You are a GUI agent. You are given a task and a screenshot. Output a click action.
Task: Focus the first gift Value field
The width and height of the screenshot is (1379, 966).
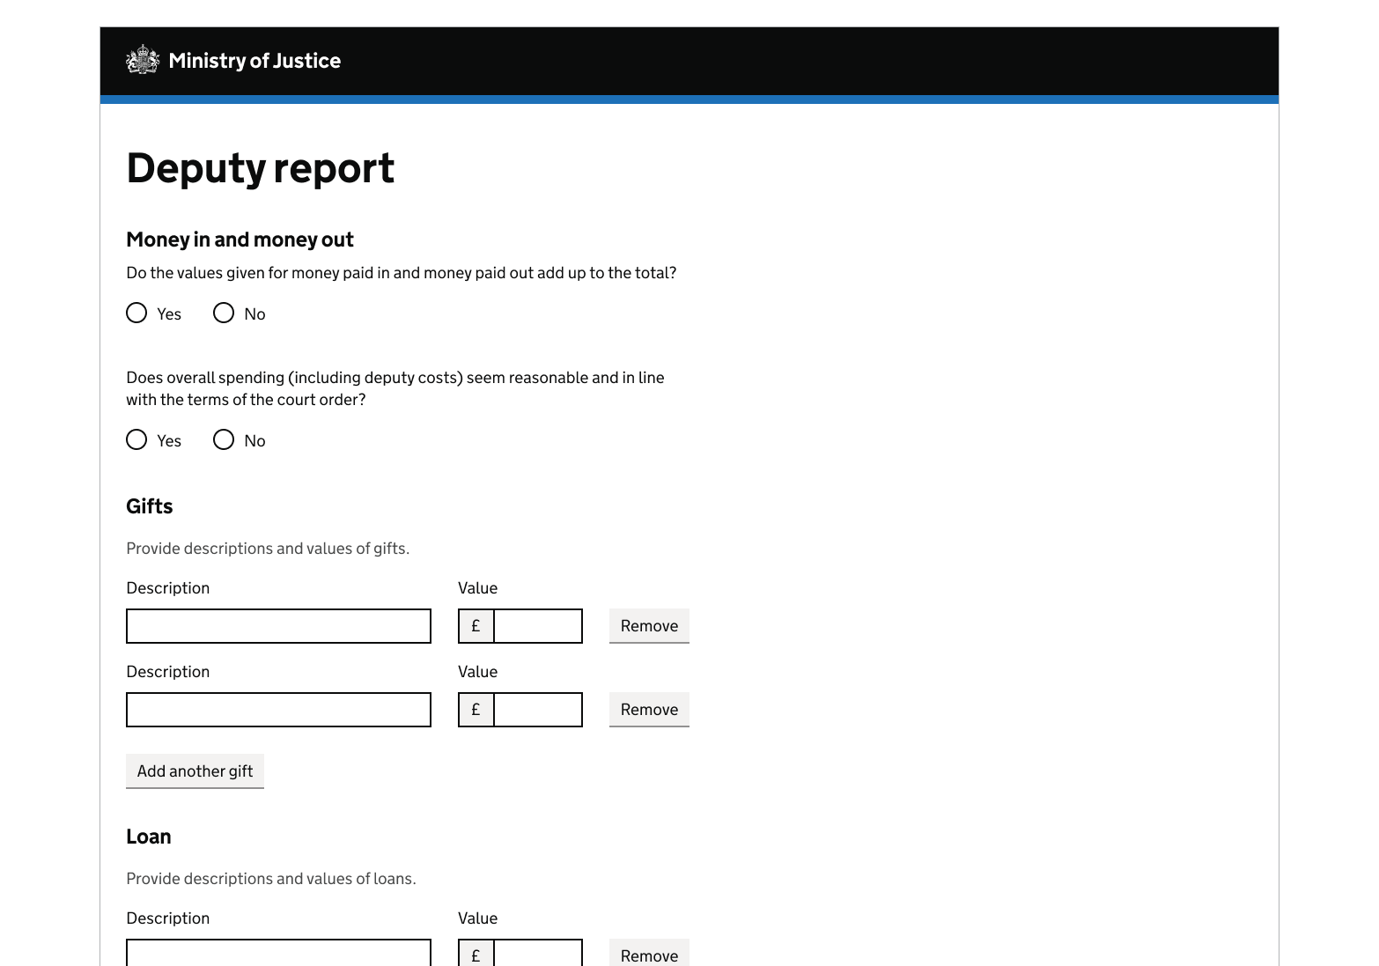pyautogui.click(x=538, y=626)
